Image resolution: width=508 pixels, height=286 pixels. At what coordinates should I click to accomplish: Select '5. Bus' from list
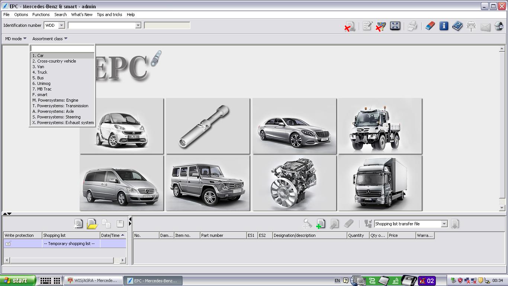[62, 78]
